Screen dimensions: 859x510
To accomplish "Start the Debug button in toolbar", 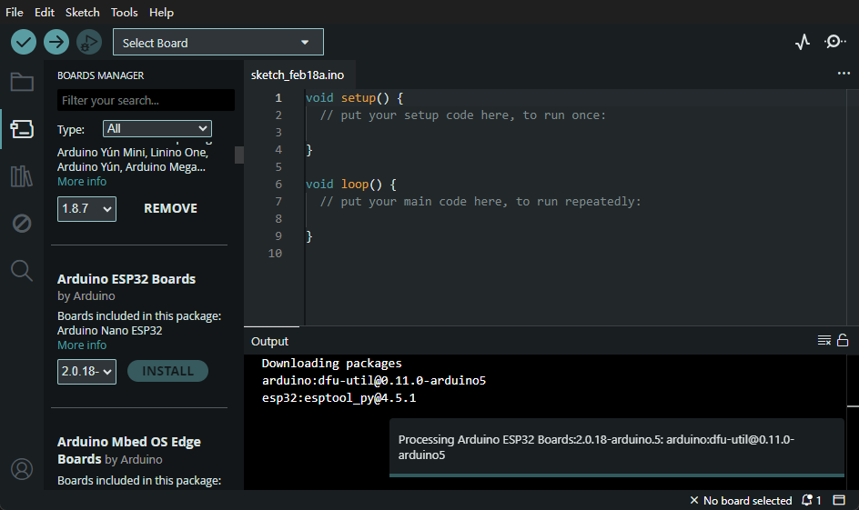I will coord(88,42).
